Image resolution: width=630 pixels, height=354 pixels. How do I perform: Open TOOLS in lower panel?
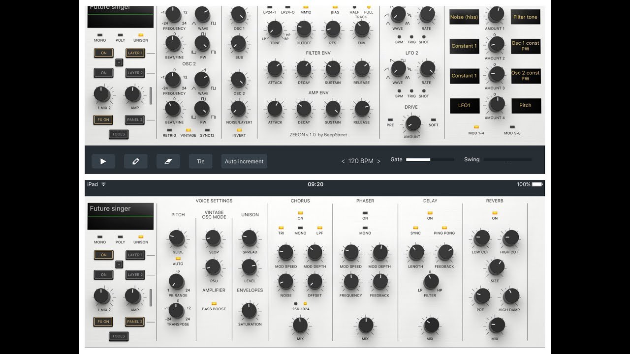(x=119, y=336)
